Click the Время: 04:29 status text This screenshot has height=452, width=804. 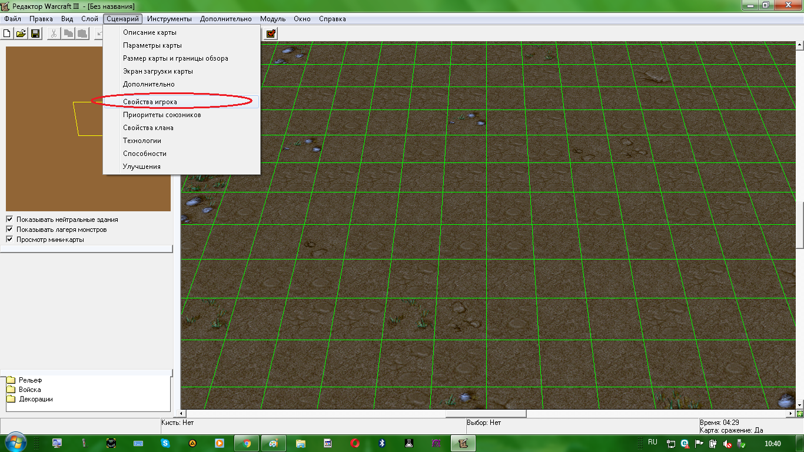719,423
